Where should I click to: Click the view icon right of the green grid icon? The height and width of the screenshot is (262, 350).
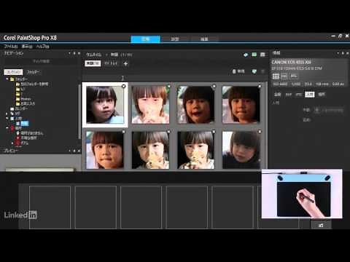coord(262,55)
